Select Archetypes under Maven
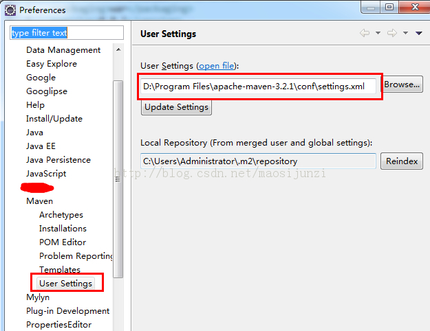This screenshot has width=430, height=331. (61, 215)
